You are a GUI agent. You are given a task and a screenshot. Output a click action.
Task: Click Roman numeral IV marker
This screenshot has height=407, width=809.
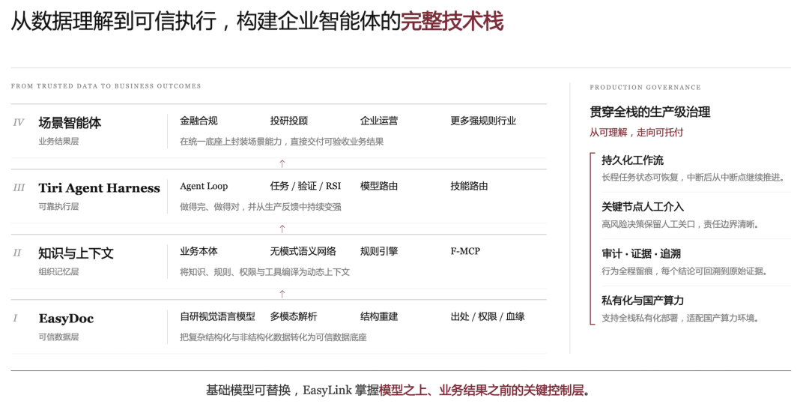[x=19, y=122]
